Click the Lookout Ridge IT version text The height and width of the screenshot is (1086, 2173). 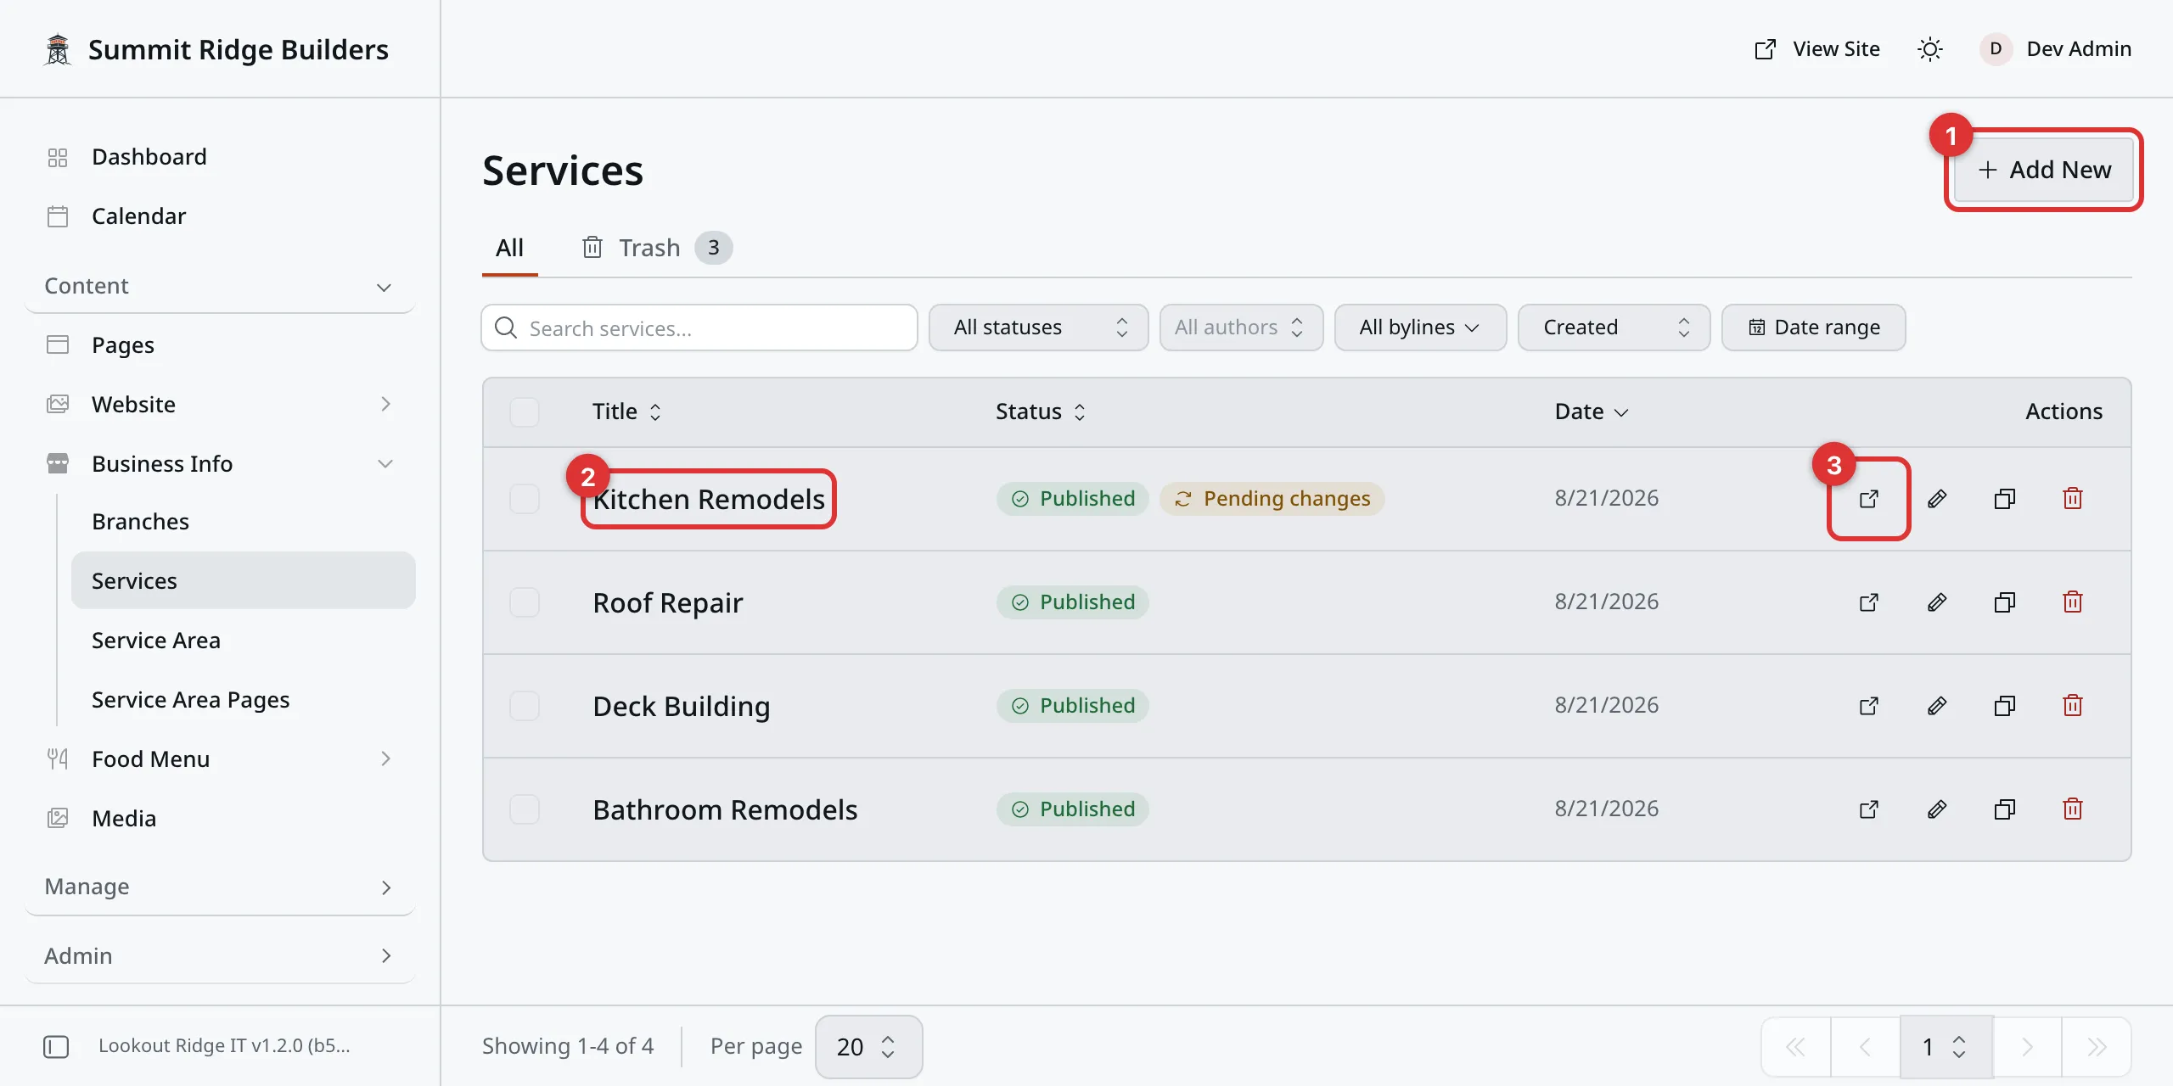pos(224,1046)
